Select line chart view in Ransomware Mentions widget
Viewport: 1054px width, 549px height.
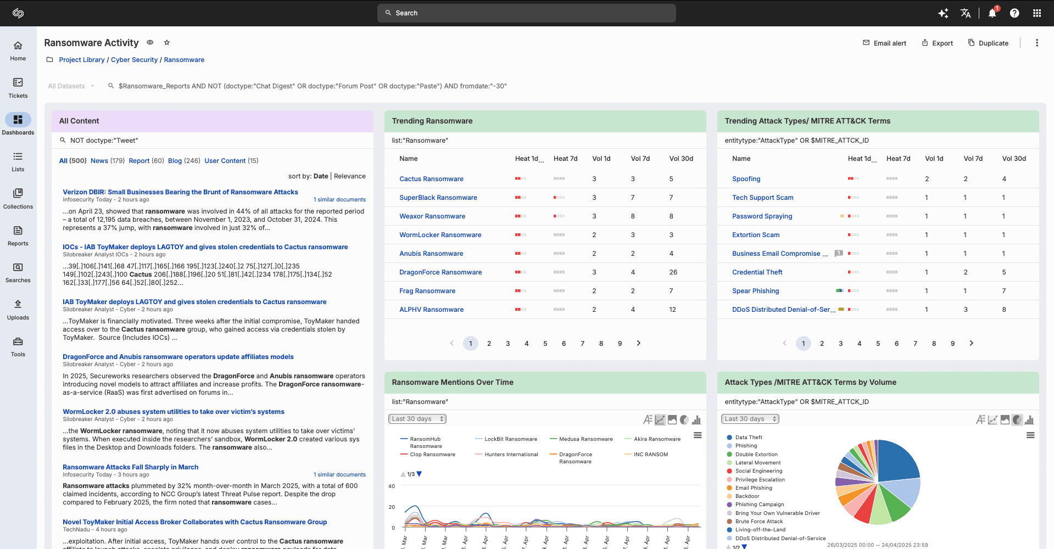coord(660,420)
